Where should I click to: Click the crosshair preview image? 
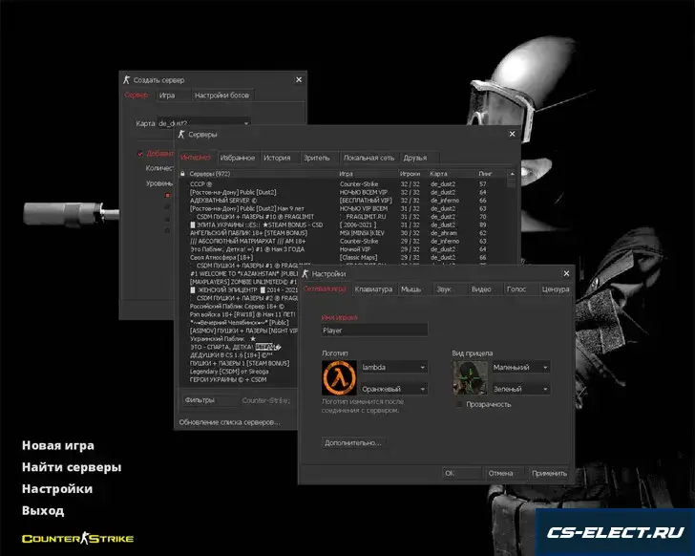(x=471, y=377)
